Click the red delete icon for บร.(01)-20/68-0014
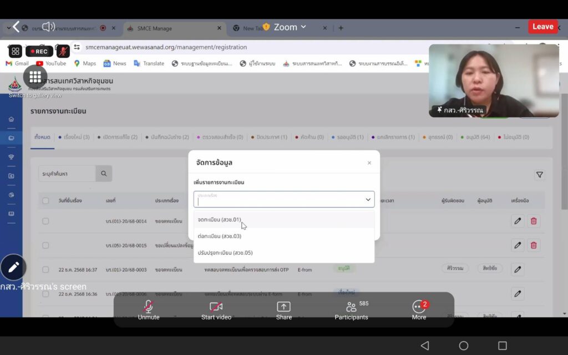The image size is (568, 355). pyautogui.click(x=534, y=221)
